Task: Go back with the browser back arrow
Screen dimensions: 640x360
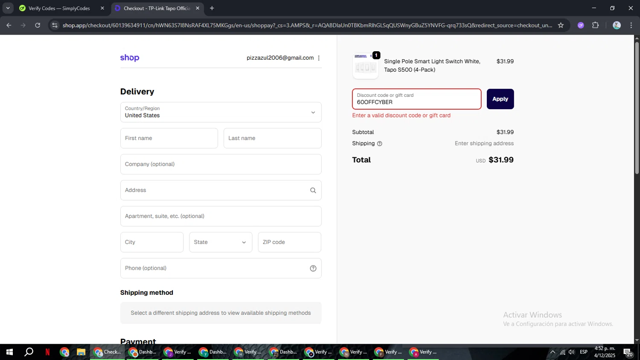Action: [9, 25]
